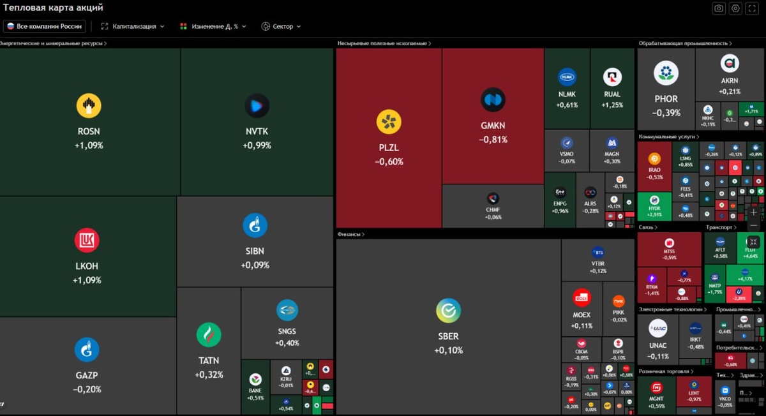
Task: Click the AFLT +0,58% tile
Action: (720, 248)
